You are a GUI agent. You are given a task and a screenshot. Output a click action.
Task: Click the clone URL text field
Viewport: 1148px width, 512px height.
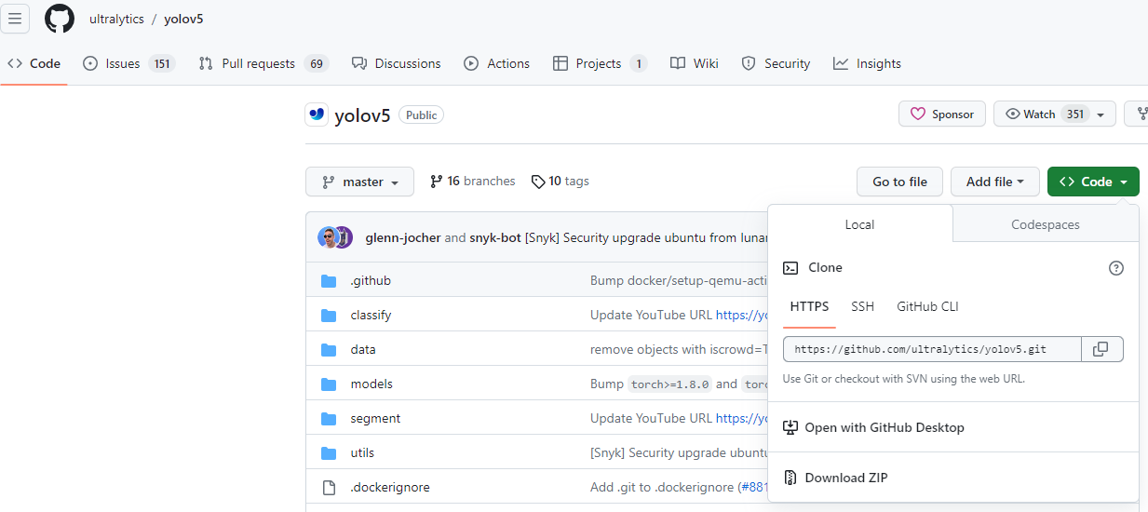tap(932, 349)
